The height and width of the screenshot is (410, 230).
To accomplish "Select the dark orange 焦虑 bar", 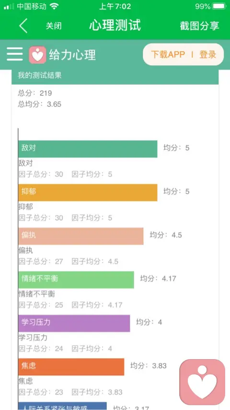I will click(71, 367).
